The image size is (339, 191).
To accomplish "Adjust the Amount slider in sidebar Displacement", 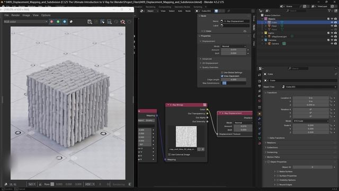I will [234, 50].
